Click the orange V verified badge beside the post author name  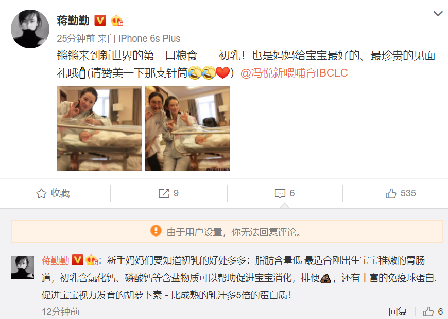coord(100,21)
